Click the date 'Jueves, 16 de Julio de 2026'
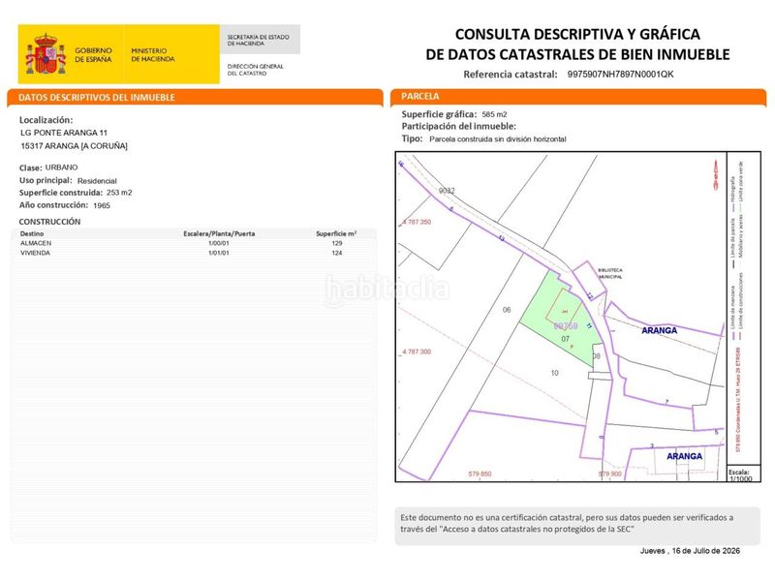This screenshot has height=581, width=775. (x=690, y=551)
